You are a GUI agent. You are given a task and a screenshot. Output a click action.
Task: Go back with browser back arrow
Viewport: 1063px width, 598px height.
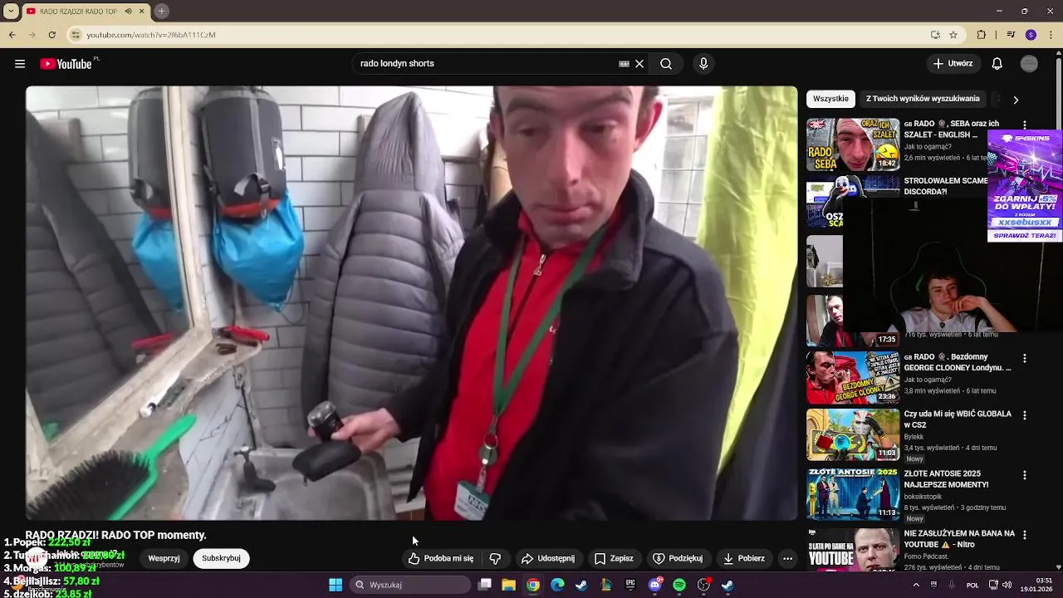12,35
